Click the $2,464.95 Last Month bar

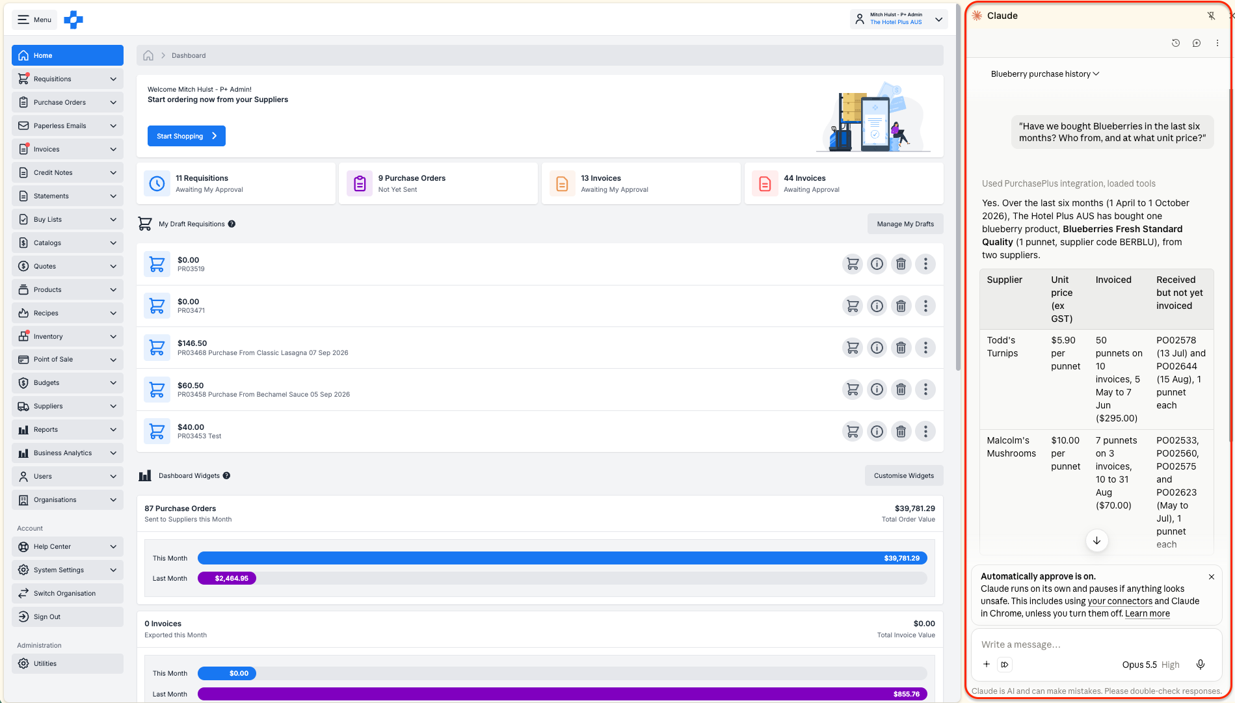point(227,578)
